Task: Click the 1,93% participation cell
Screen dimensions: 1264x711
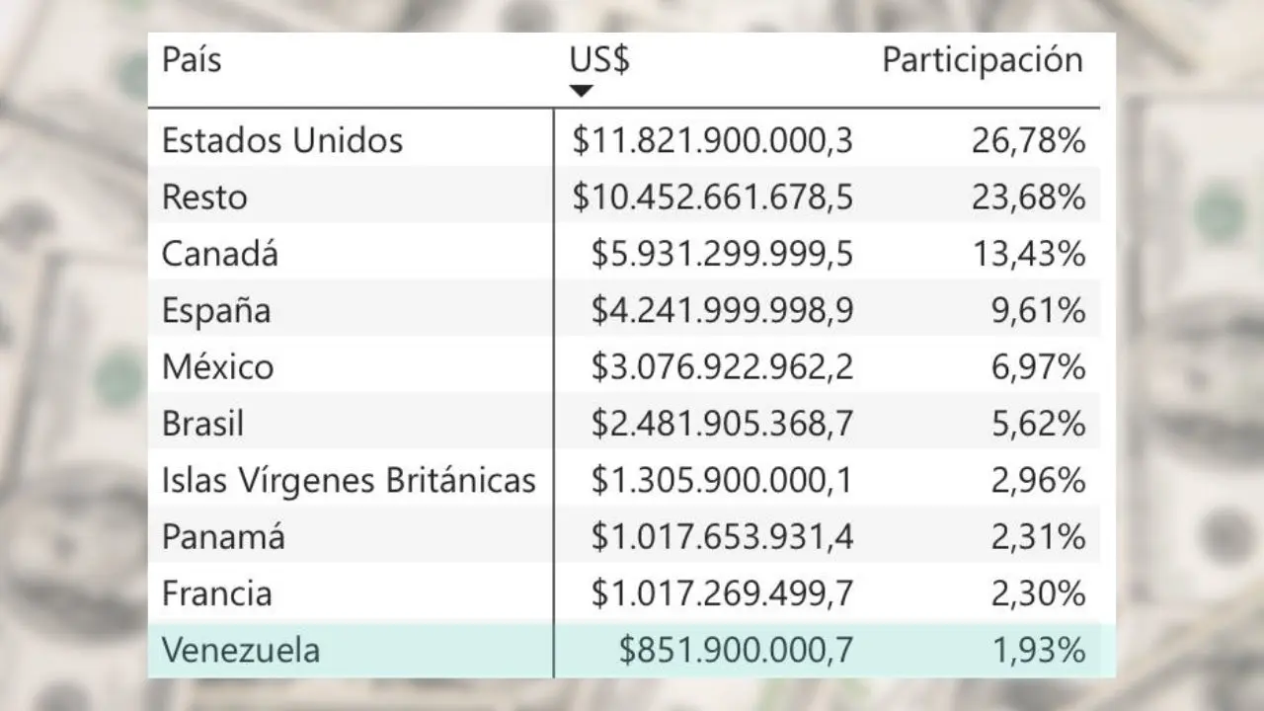Action: [x=1037, y=651]
